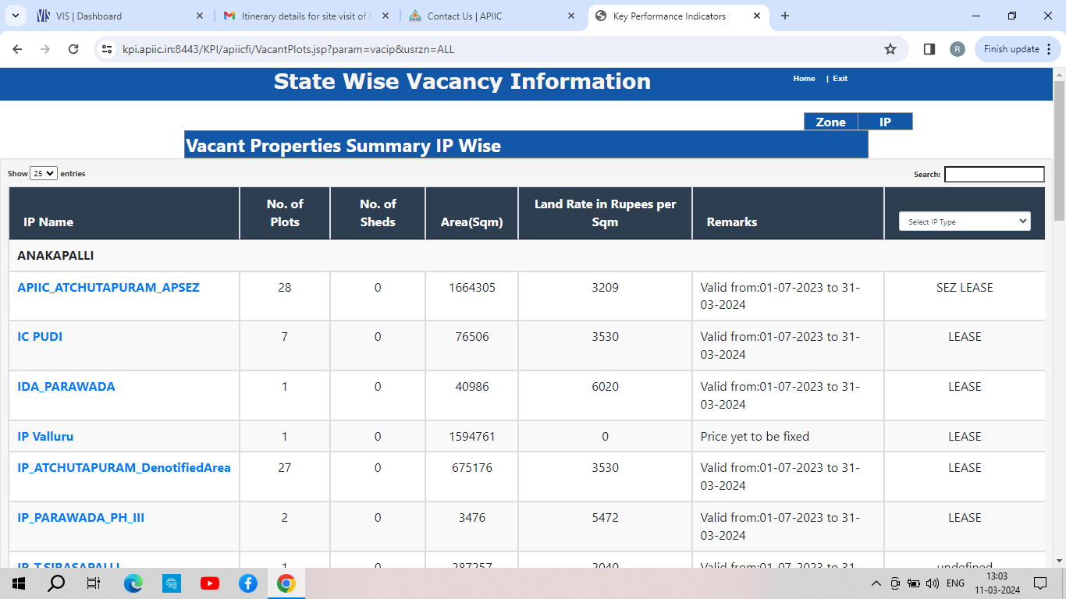Sort by Area(Sqm) column header
Image resolution: width=1066 pixels, height=599 pixels.
tap(471, 213)
